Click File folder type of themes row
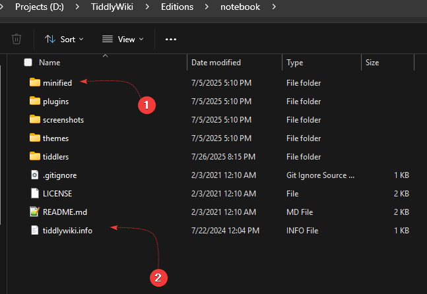This screenshot has height=294, width=427. tap(304, 138)
